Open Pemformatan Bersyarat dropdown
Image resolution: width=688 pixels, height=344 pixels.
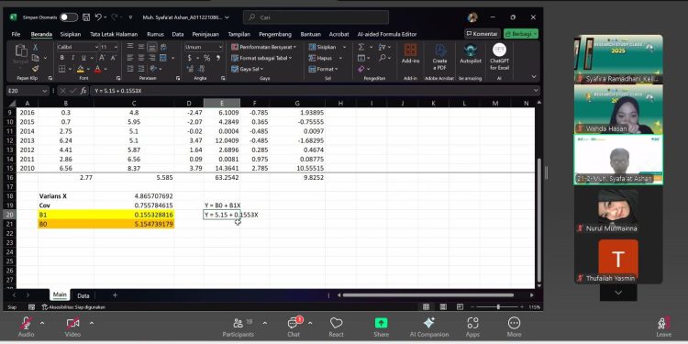263,47
